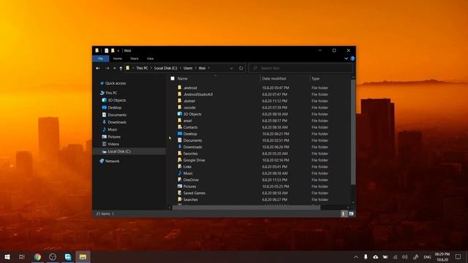The height and width of the screenshot is (263, 468).
Task: Open the File menu tab
Action: 101,58
